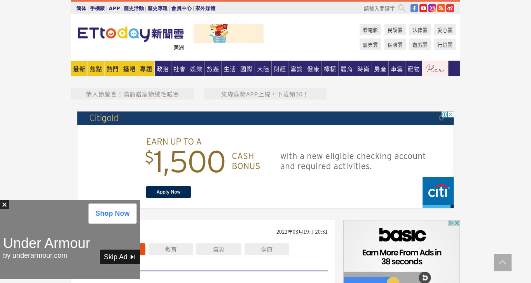Open 情人節驚喜 pet promo banner
Screen dimensions: 531x283
tap(133, 94)
